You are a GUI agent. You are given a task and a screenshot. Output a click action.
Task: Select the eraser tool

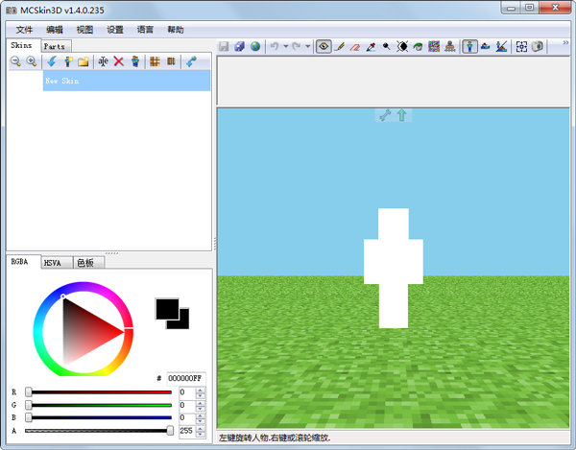click(x=354, y=46)
